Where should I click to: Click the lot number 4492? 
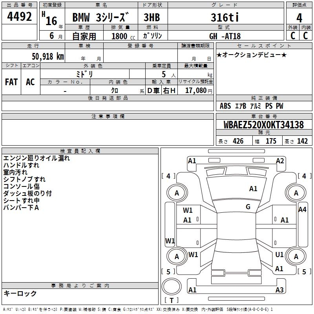tap(19, 16)
